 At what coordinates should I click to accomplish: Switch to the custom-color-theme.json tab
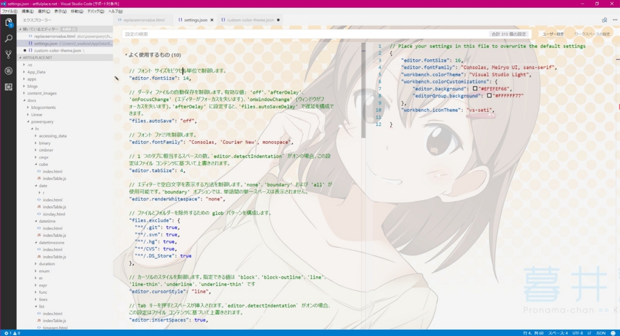250,20
